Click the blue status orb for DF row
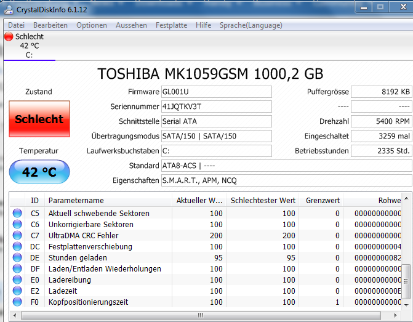 (x=17, y=268)
